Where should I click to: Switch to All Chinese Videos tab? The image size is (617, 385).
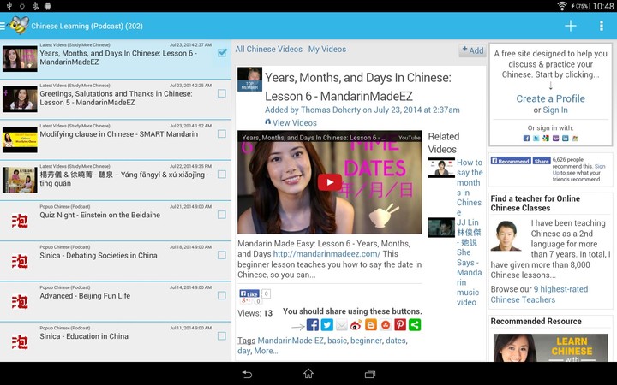(269, 49)
